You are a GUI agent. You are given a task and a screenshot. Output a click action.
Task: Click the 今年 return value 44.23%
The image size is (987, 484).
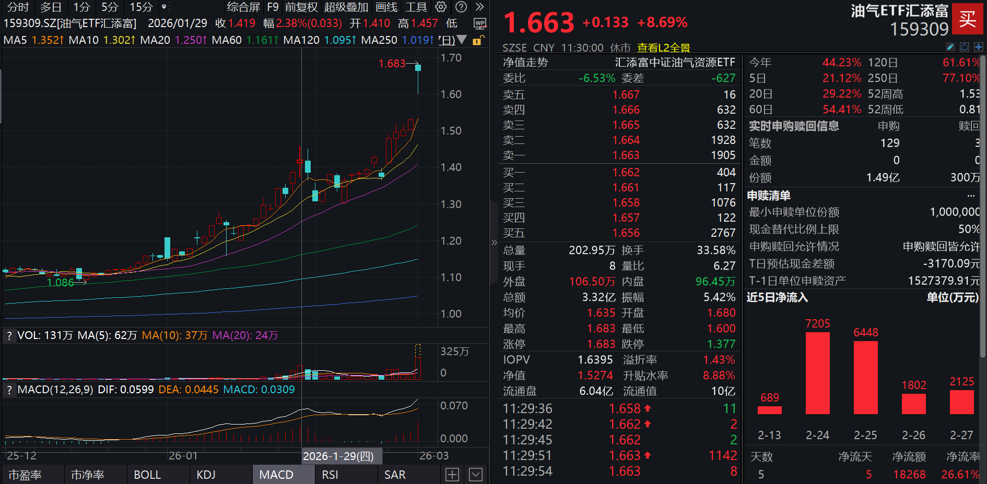842,63
